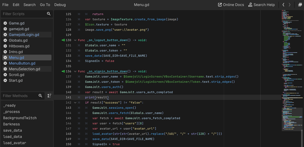
Task: Open the Intro.gd script
Action: tap(27, 52)
